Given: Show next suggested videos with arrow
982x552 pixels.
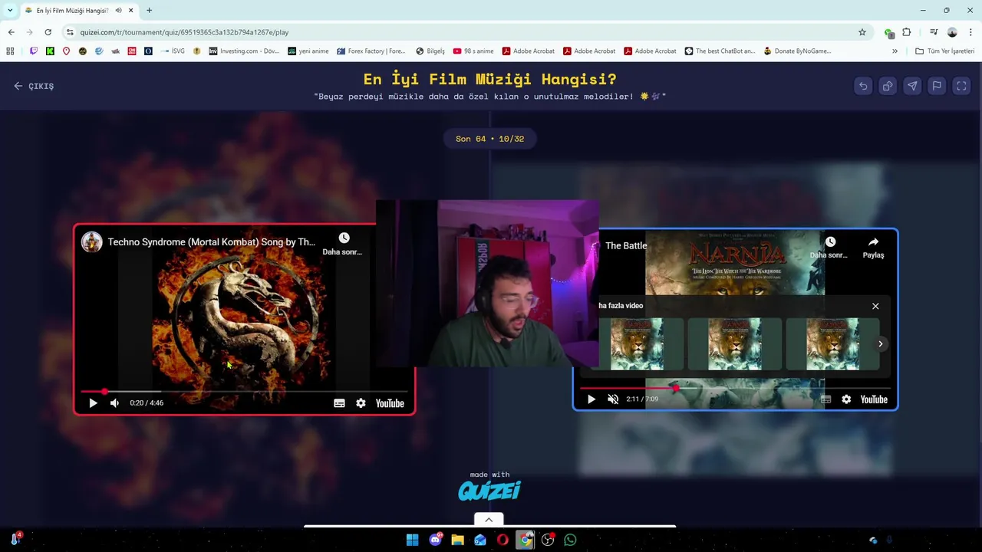Looking at the screenshot, I should 881,344.
